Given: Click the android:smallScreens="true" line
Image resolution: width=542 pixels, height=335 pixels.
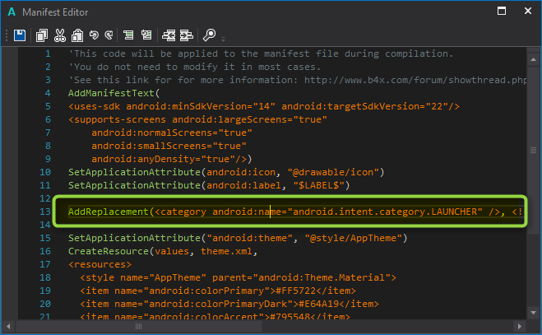Looking at the screenshot, I should pyautogui.click(x=169, y=146).
